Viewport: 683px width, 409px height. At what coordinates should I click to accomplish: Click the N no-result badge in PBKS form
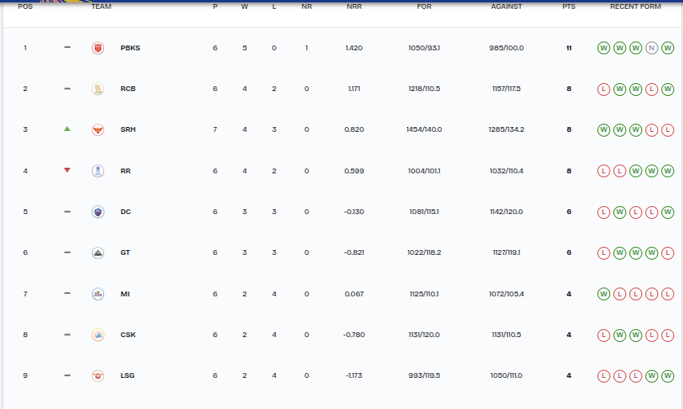coord(652,48)
